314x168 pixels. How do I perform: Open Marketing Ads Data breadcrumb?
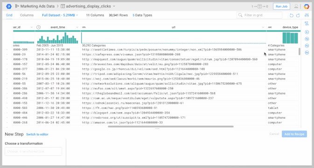coord(37,6)
